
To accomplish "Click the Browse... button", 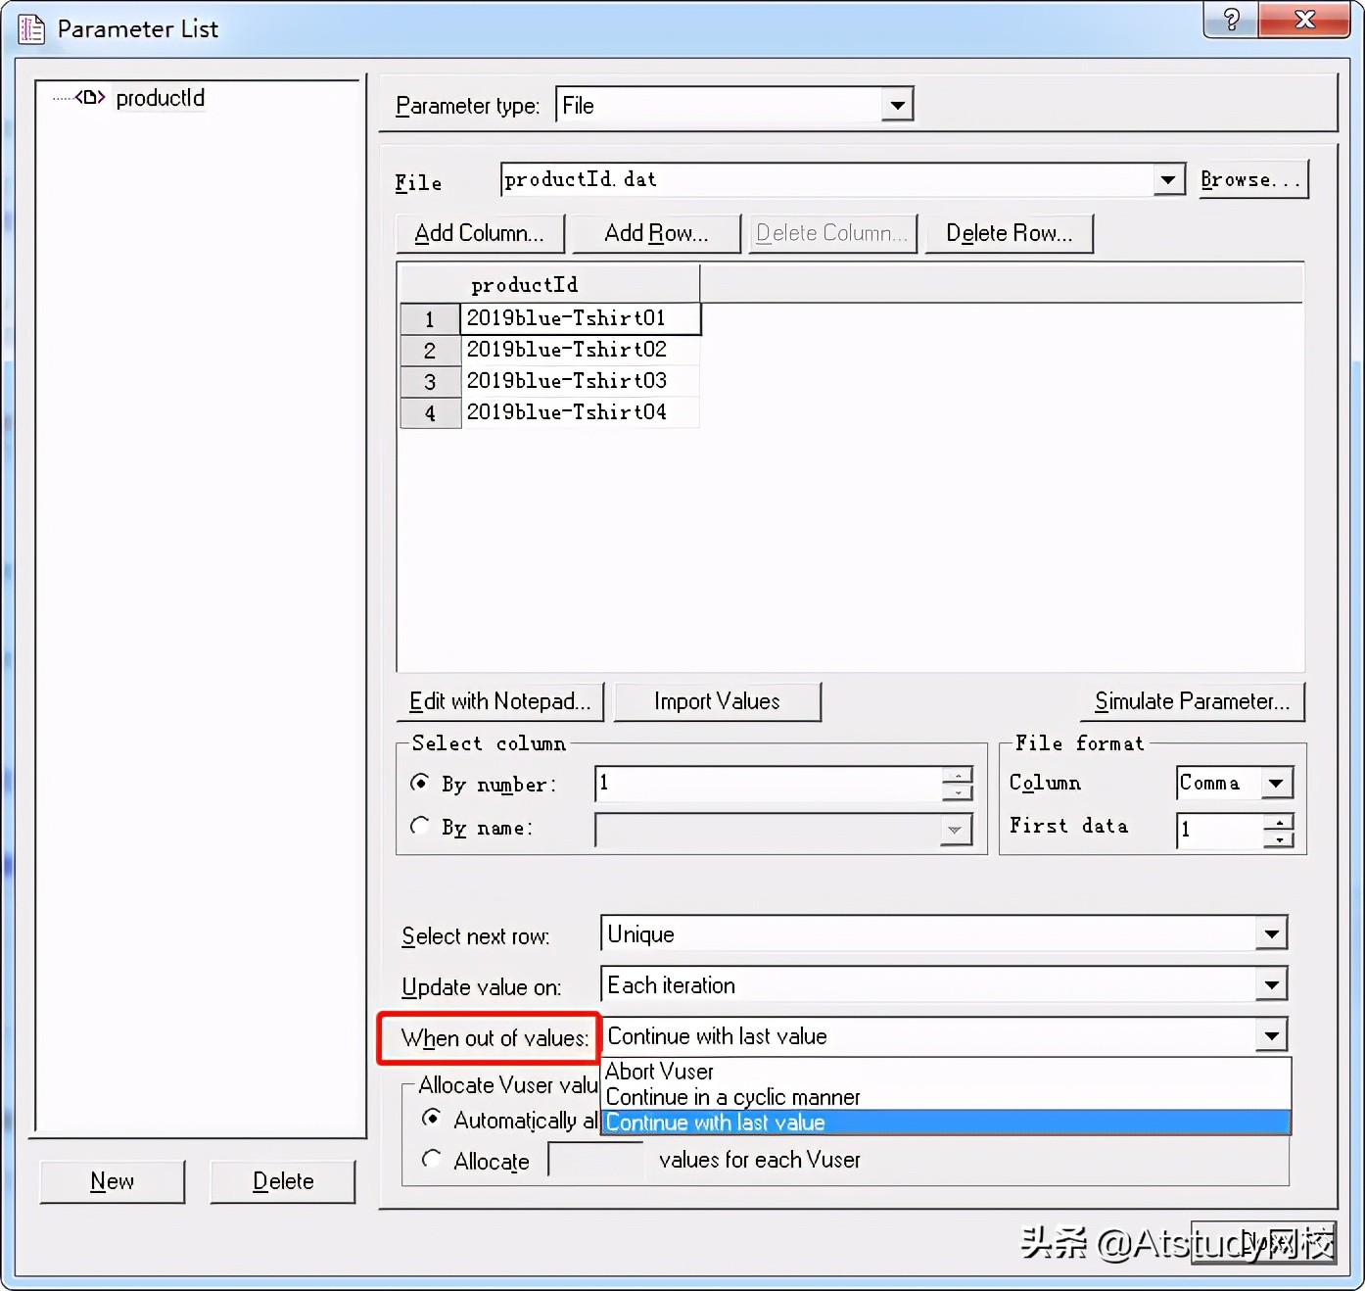I will pos(1253,180).
